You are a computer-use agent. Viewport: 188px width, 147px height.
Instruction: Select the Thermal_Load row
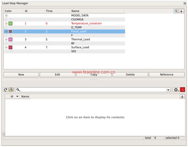(80, 39)
